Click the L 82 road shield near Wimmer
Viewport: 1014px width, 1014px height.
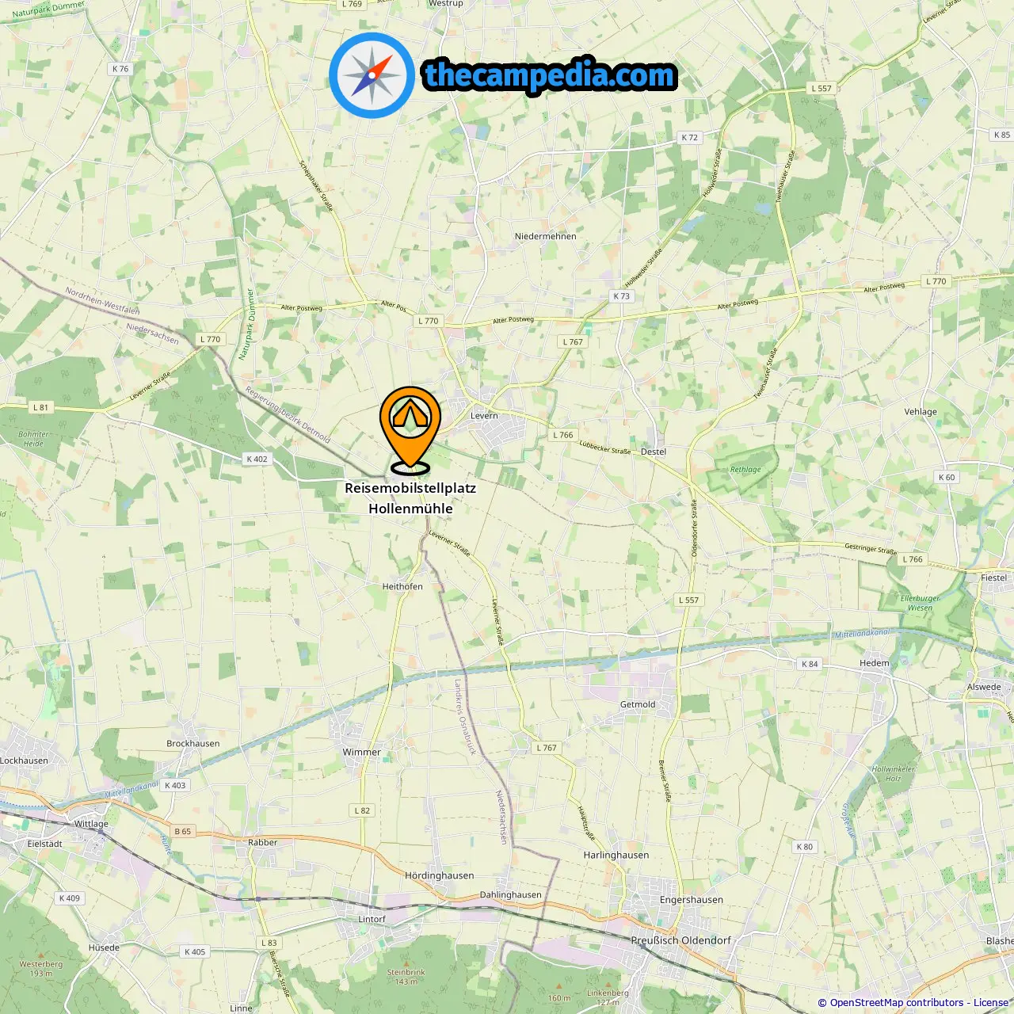click(362, 810)
